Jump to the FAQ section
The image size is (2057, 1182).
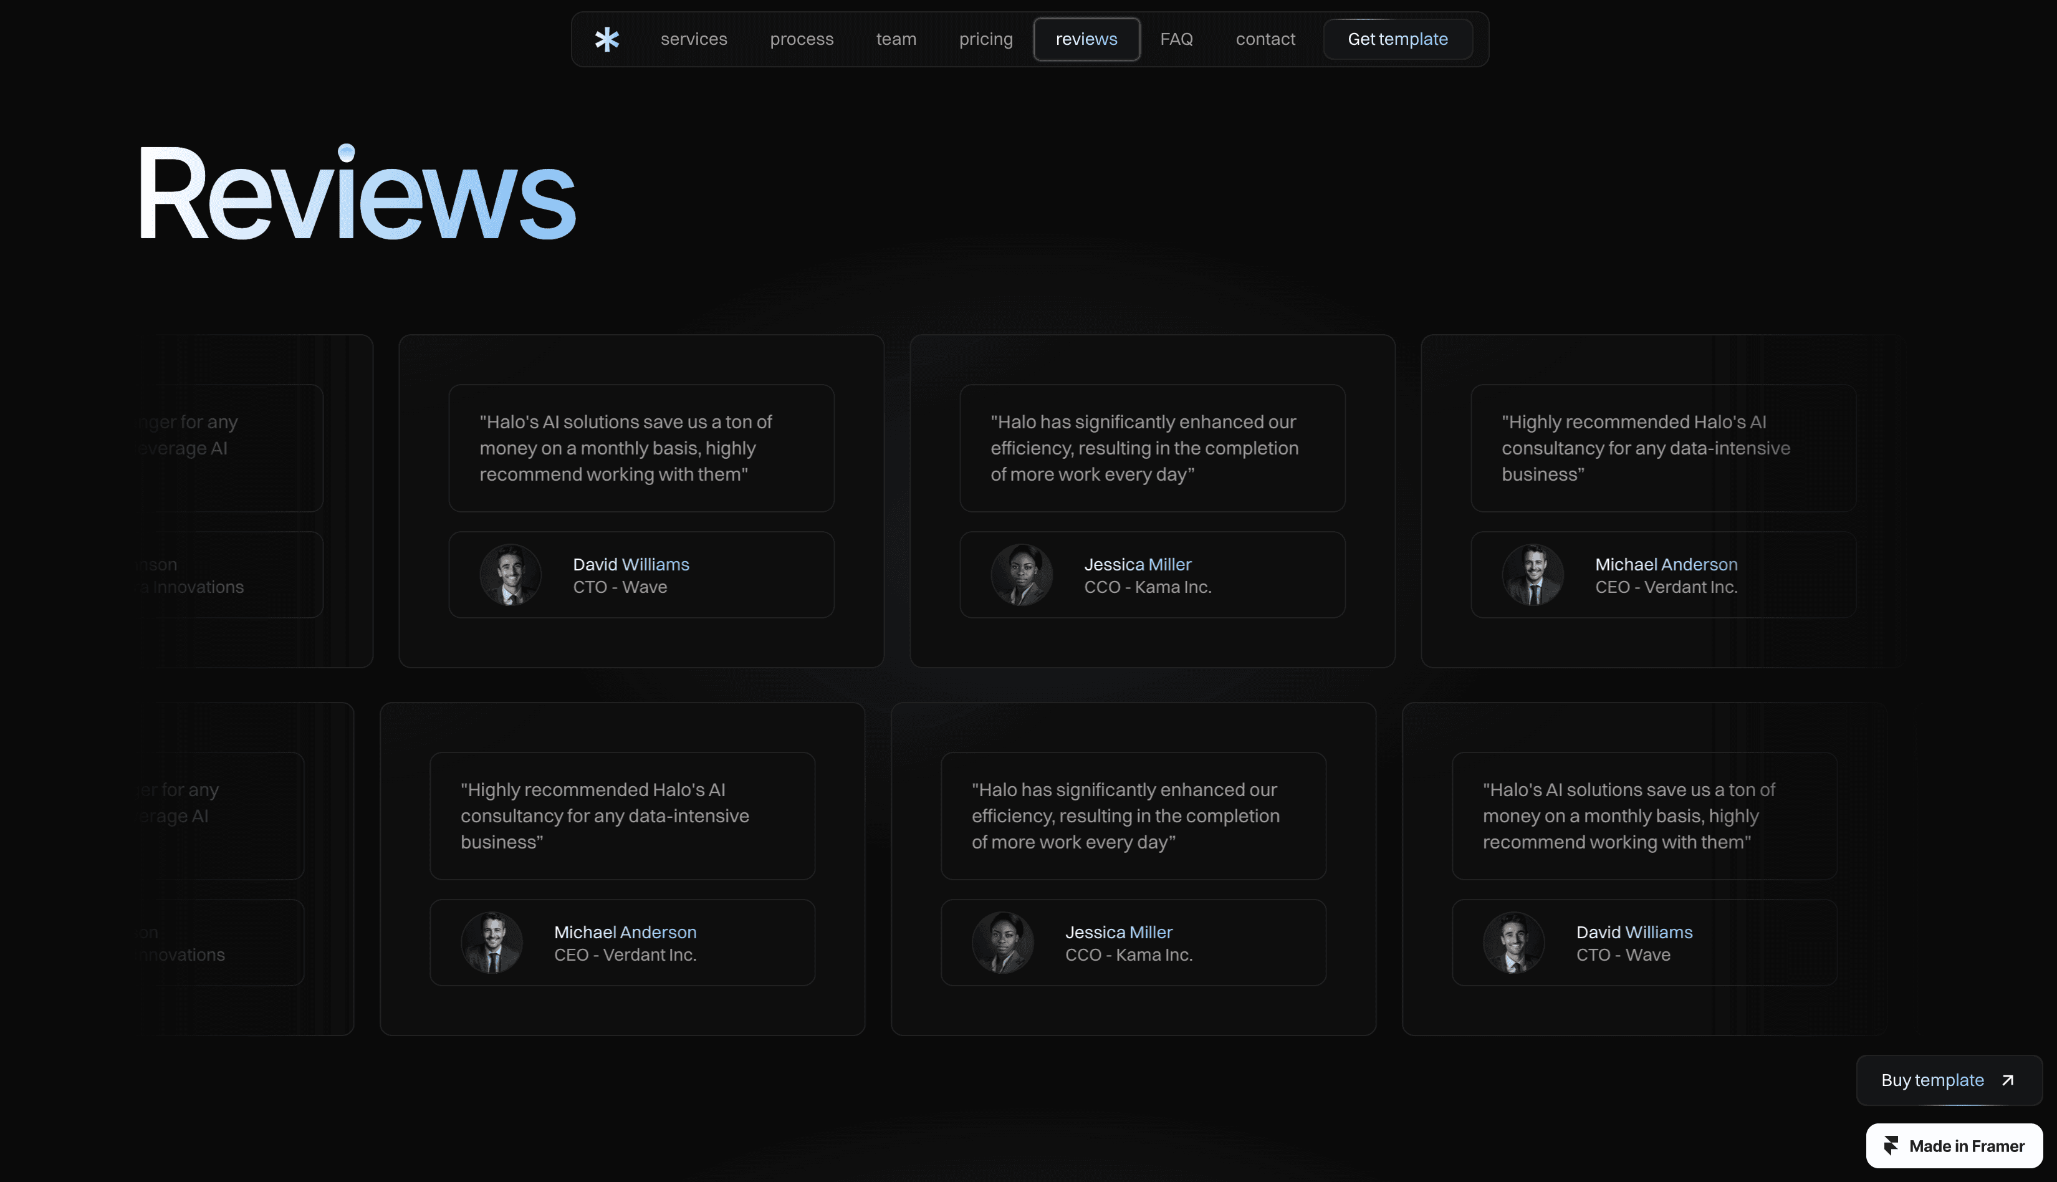[x=1176, y=39]
